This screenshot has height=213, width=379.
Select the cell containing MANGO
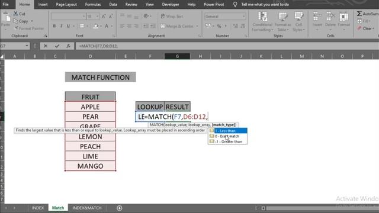[91, 166]
